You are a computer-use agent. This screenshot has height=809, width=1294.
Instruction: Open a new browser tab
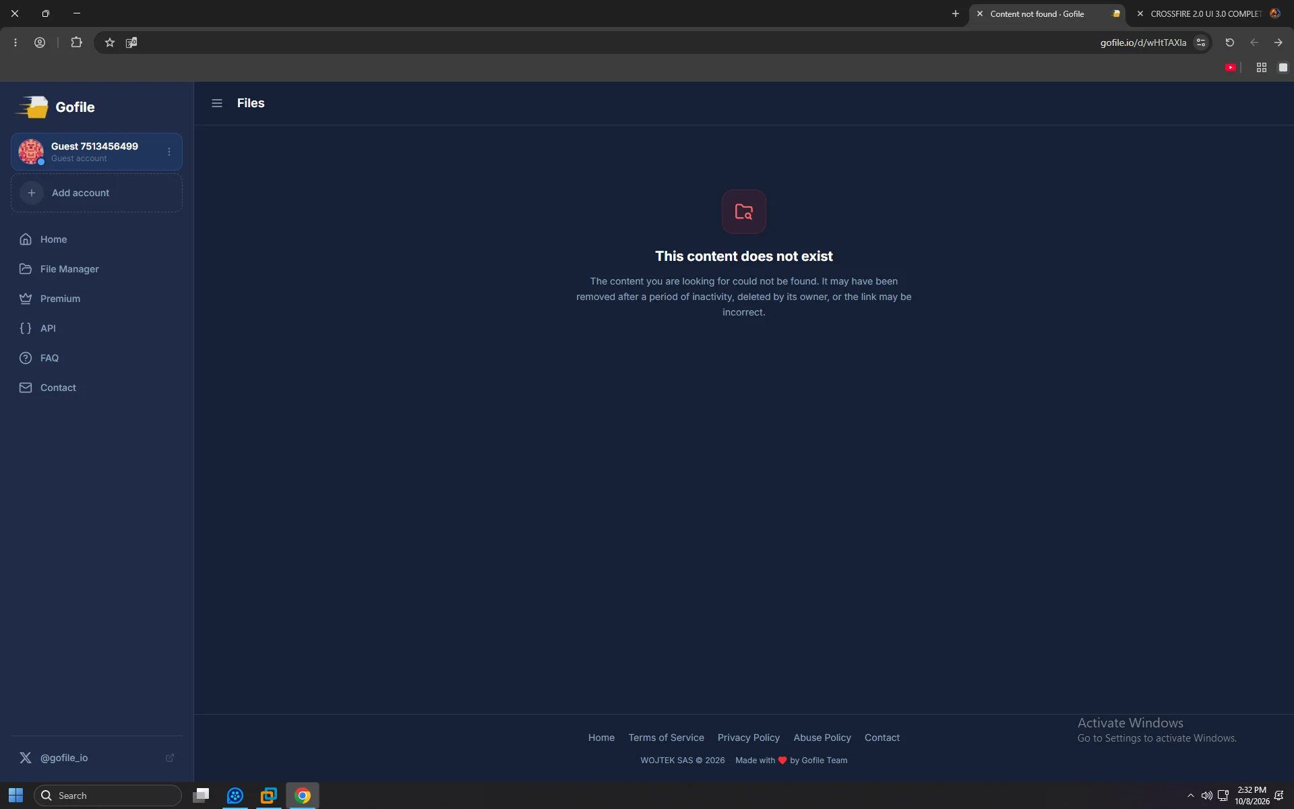point(955,13)
